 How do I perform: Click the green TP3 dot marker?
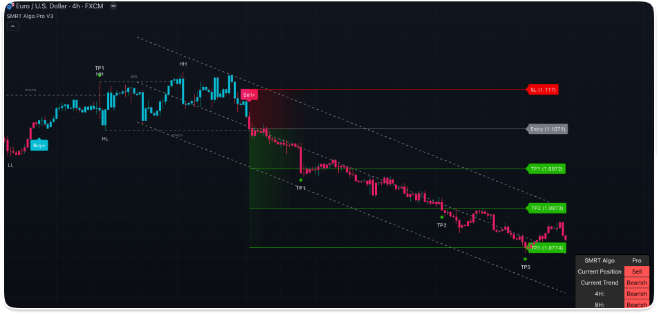pyautogui.click(x=526, y=259)
